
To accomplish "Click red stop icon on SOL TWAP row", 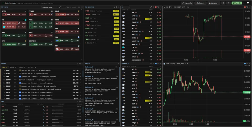I will (47, 113).
